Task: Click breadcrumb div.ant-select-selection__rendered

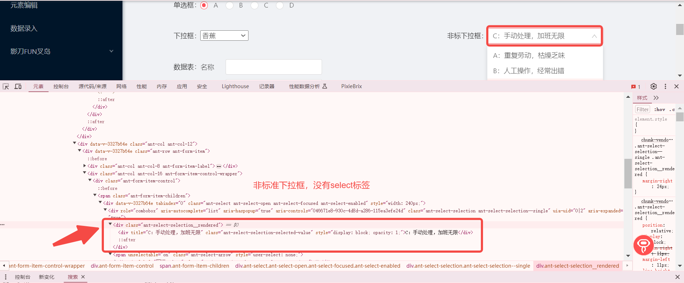Action: pos(578,266)
